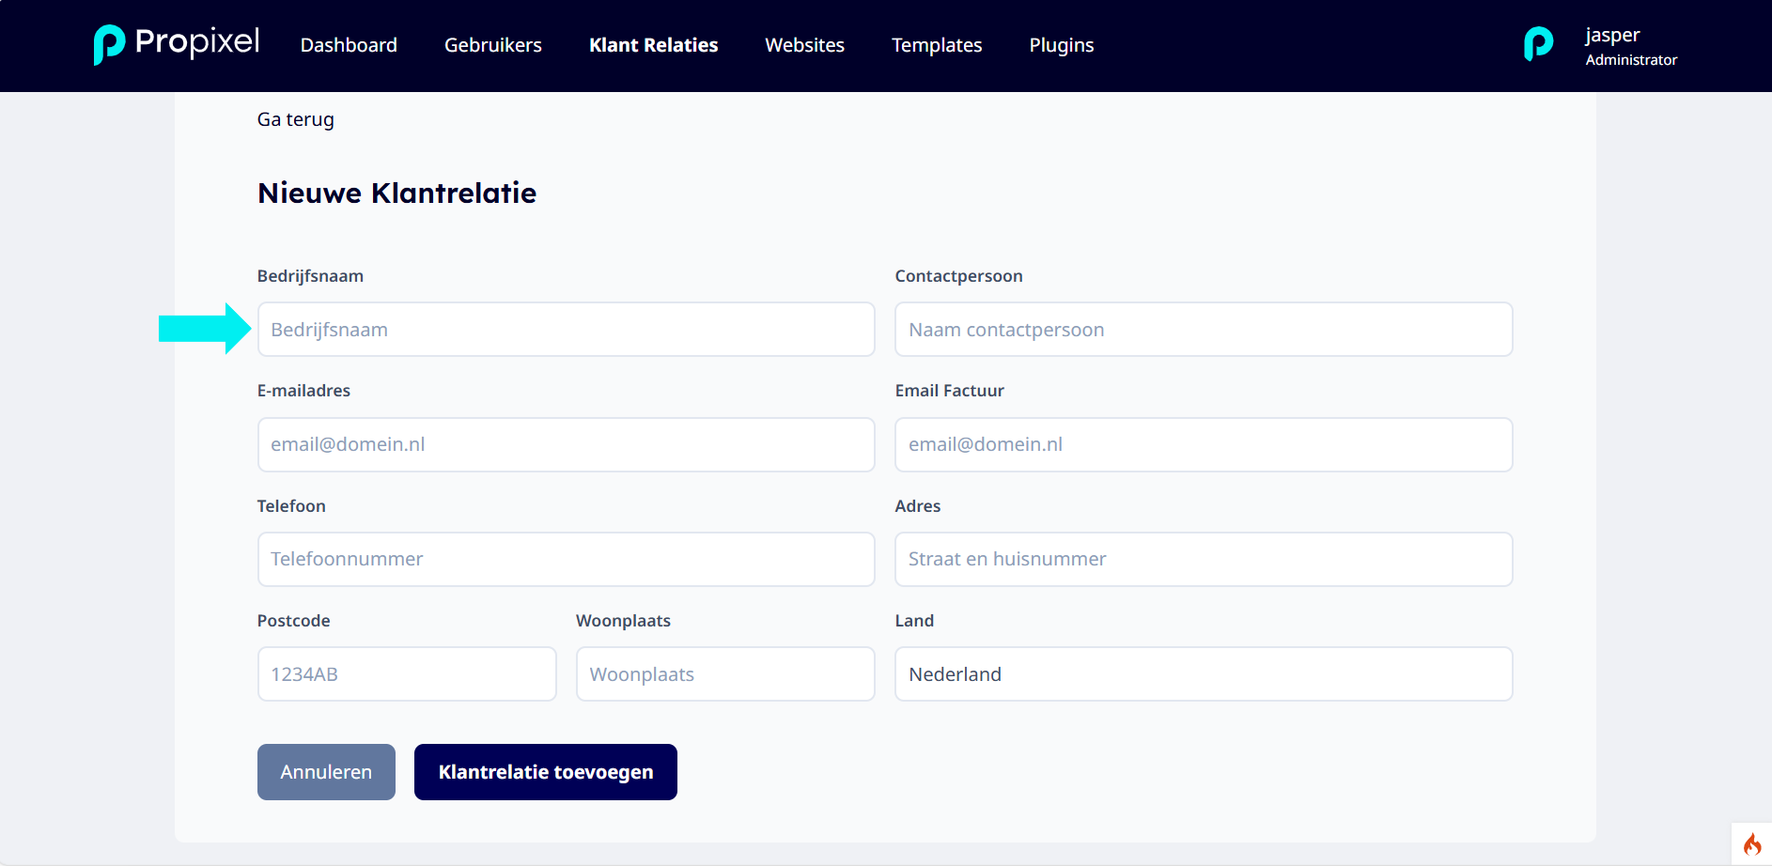Click the Telefoon label text
The width and height of the screenshot is (1772, 866).
[x=291, y=506]
